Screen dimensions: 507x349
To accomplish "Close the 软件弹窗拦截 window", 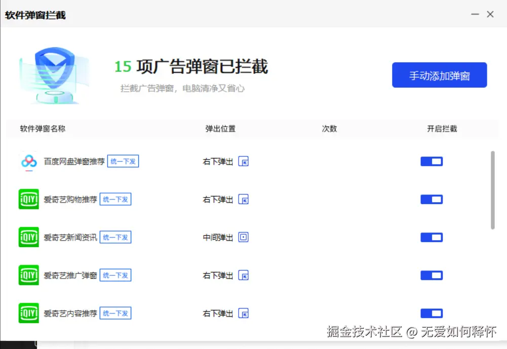I will coord(490,14).
